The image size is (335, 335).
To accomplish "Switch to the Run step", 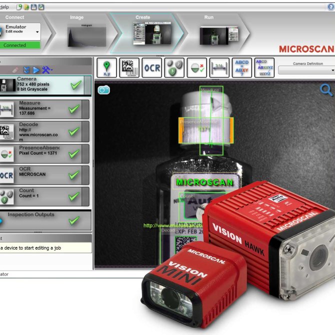I will coord(208,17).
